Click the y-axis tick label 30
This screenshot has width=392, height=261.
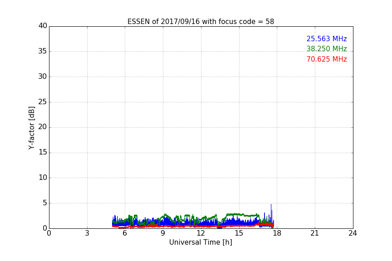pos(43,77)
